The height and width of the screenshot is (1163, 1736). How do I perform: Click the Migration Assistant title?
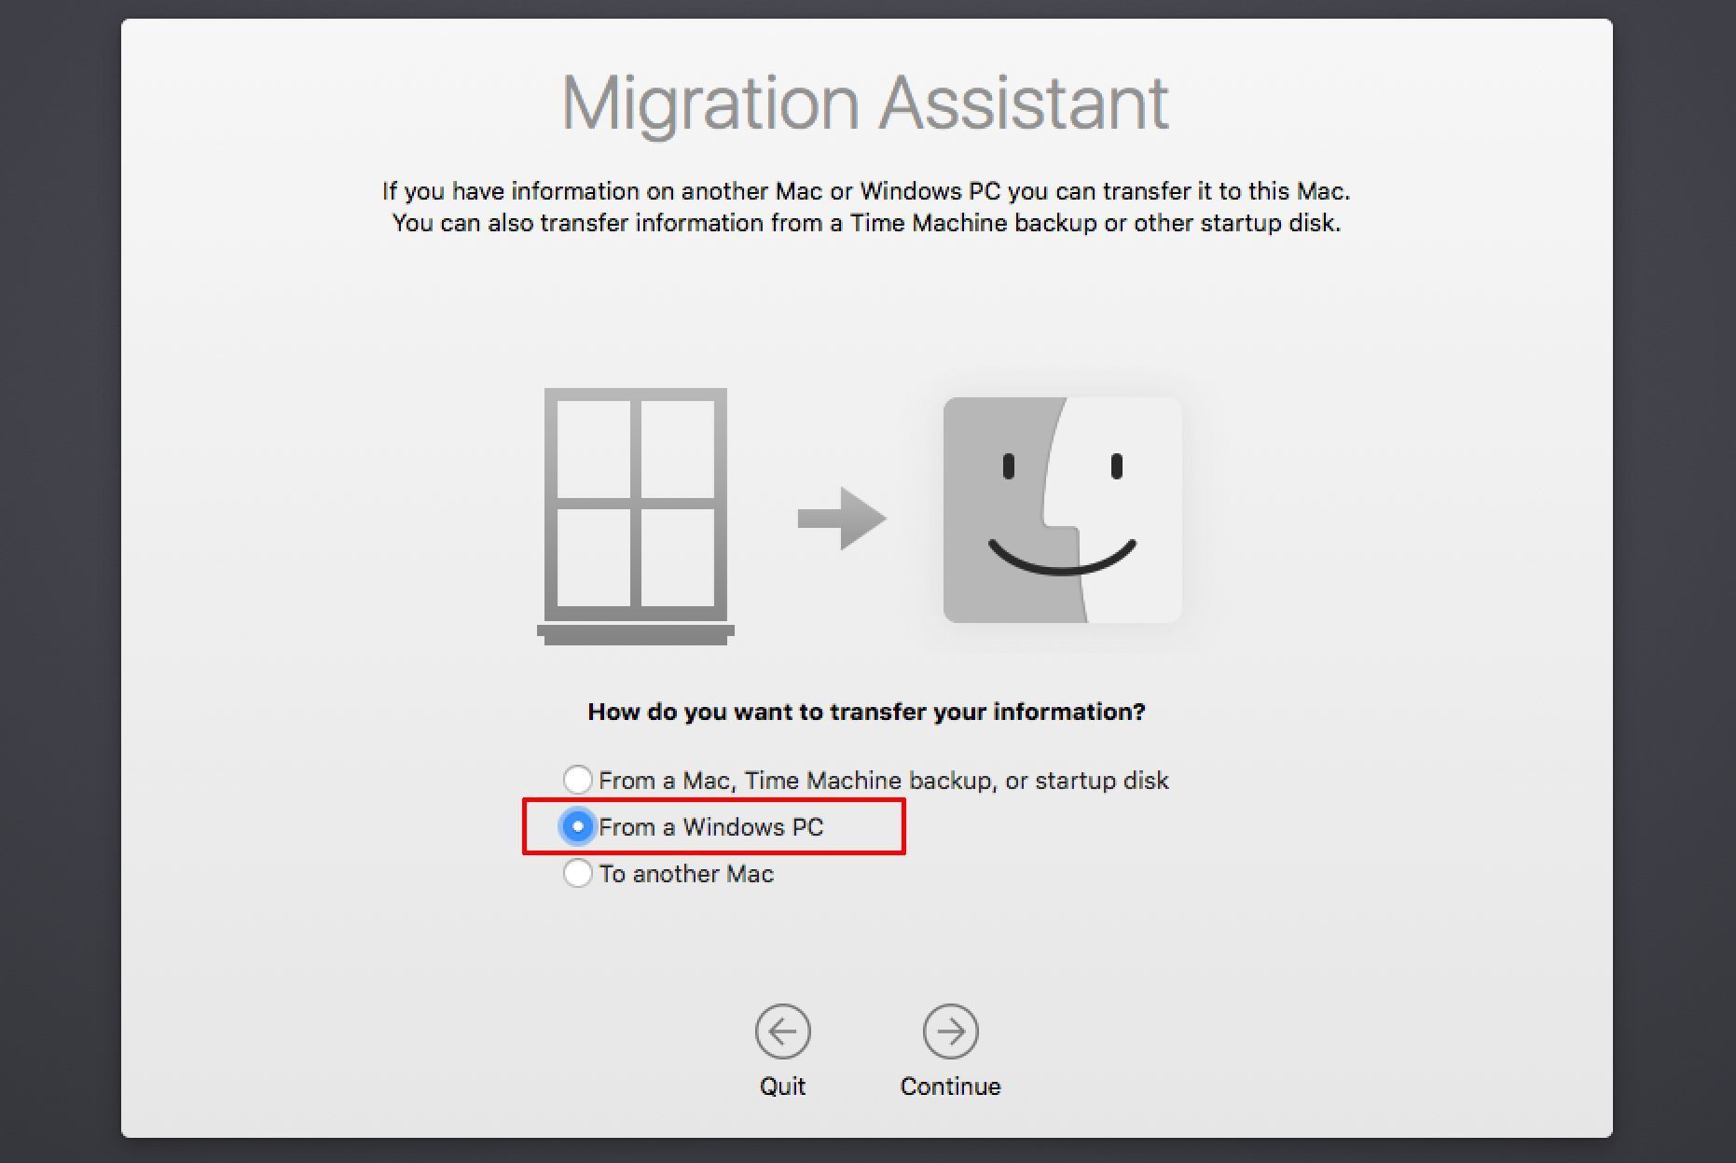[x=866, y=101]
